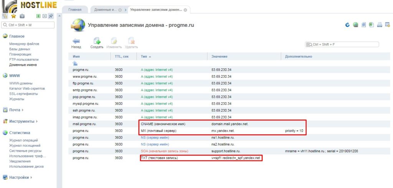Create a new record with Создать
The image size is (393, 188).
click(97, 43)
